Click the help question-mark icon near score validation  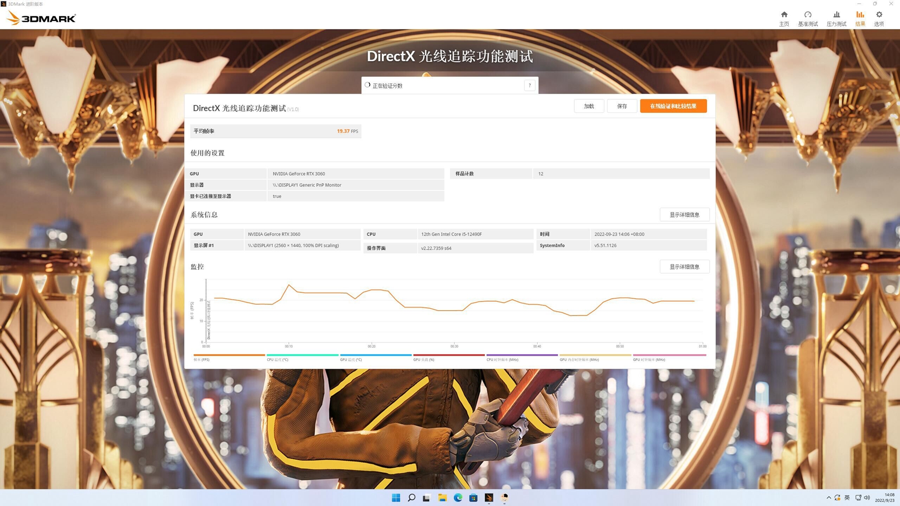(x=529, y=85)
